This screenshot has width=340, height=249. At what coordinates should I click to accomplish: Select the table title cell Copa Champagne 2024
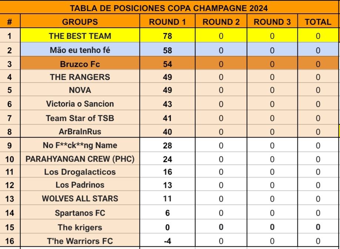click(x=169, y=8)
